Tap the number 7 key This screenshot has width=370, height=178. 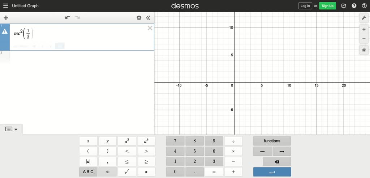click(175, 141)
